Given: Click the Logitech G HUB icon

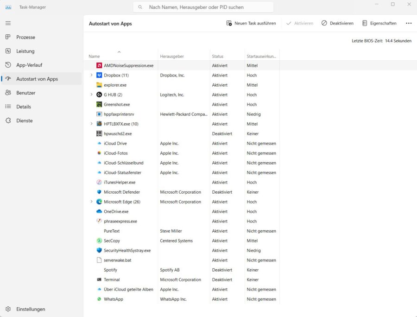Looking at the screenshot, I should coord(99,95).
